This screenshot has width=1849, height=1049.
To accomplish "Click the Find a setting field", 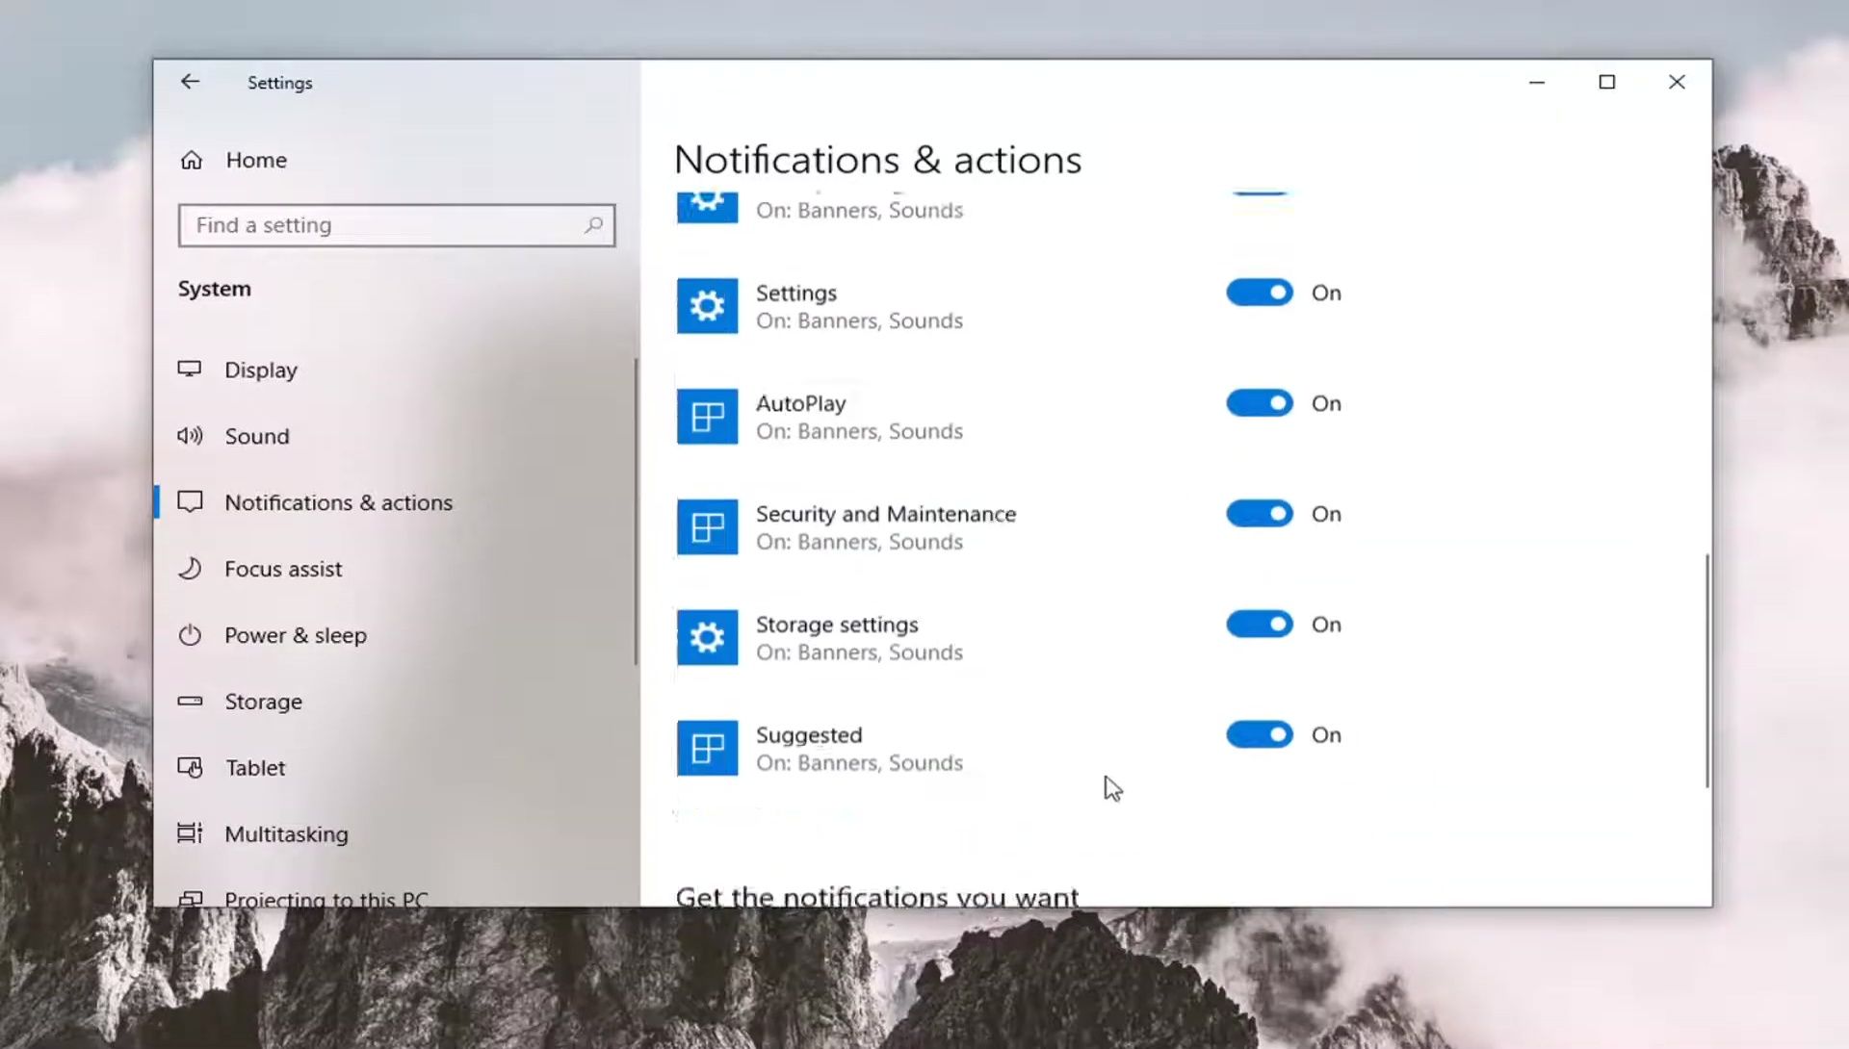I will point(396,225).
